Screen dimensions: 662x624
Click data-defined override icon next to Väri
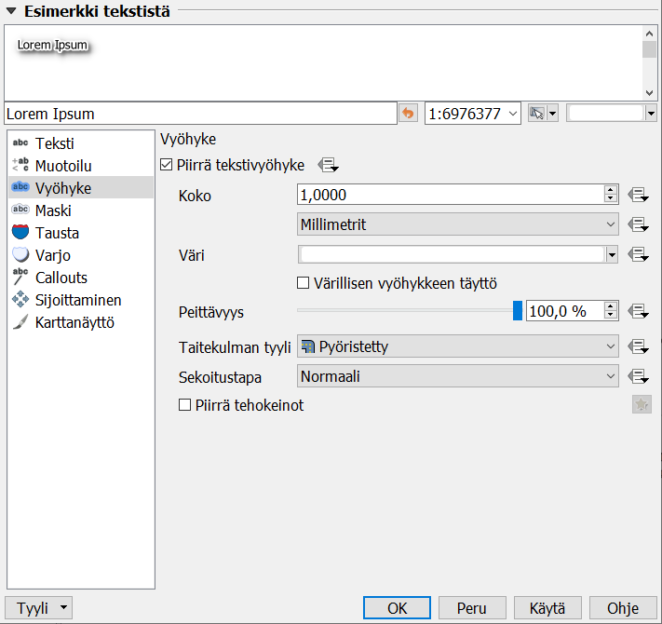(x=638, y=254)
